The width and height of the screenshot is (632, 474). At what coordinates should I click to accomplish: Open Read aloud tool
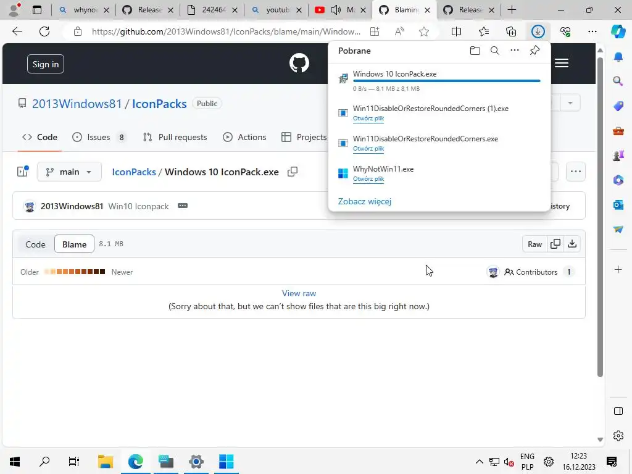coord(399,31)
